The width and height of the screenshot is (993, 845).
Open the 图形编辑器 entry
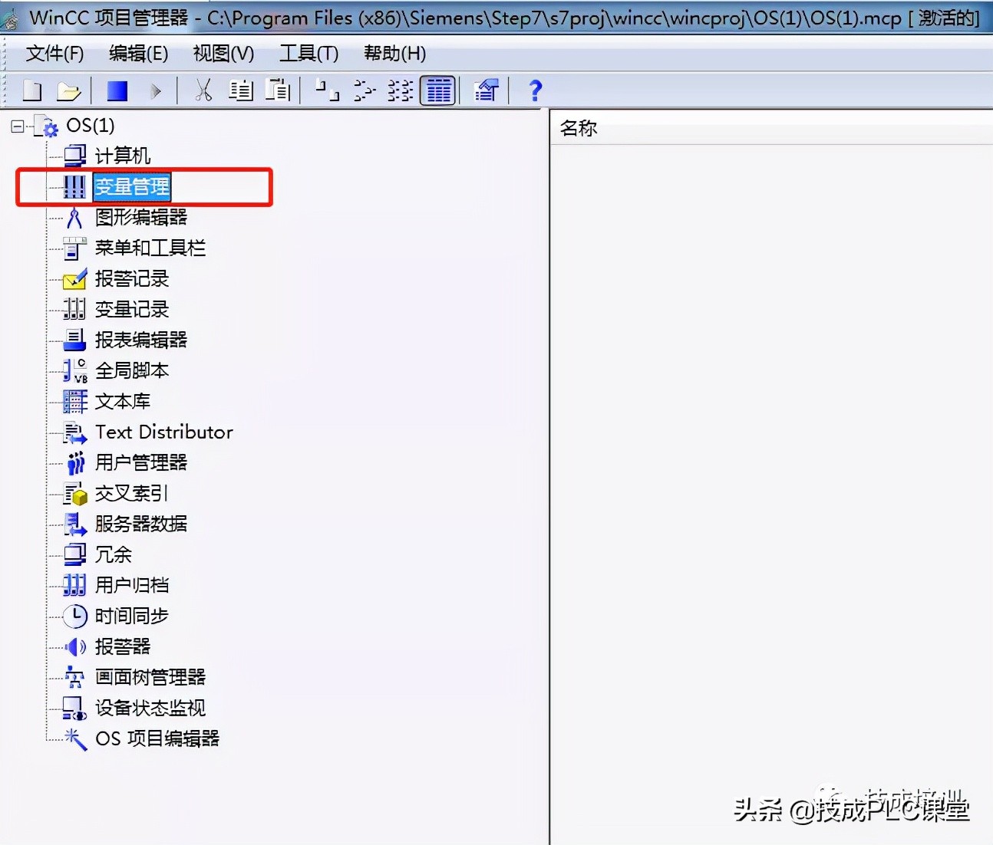point(141,217)
